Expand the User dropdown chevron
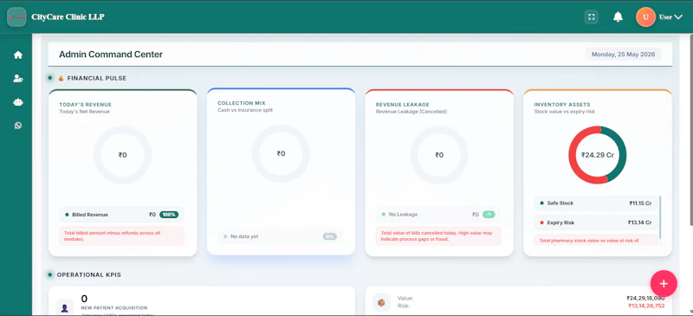Viewport: 693px width, 316px height. point(678,17)
